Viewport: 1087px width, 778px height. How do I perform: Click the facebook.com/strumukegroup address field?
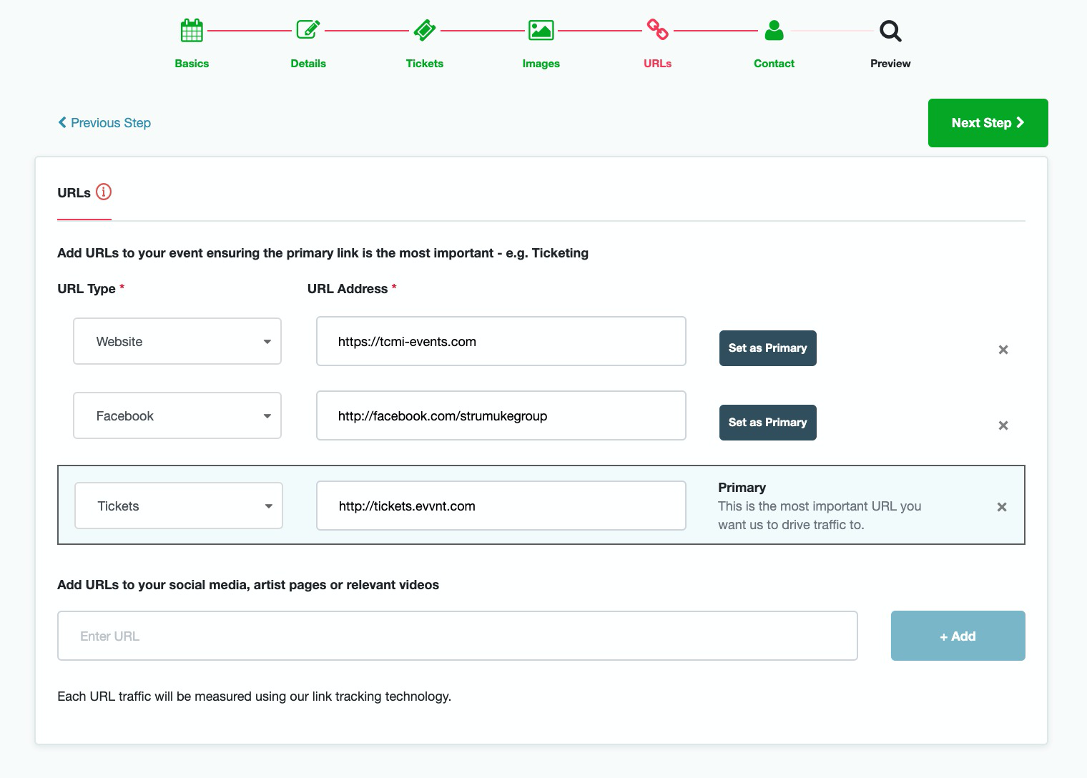[501, 415]
